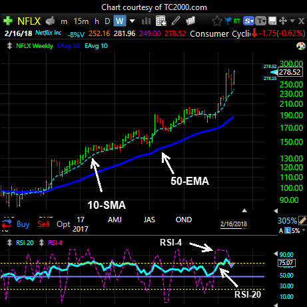The image size is (307, 307).
Task: Select the hourly 'h' timeframe
Action: (97, 21)
